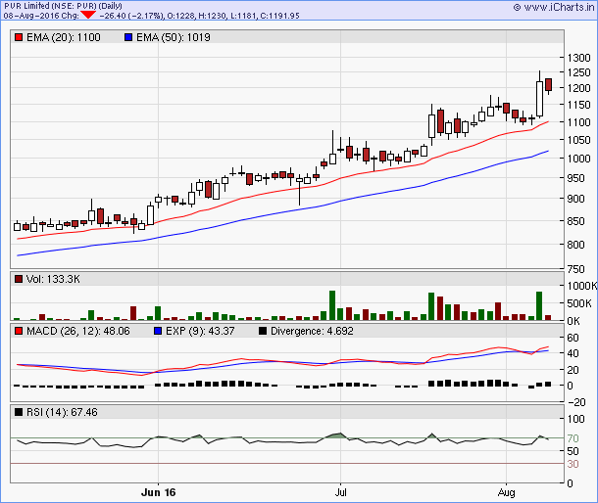
Task: Click the chart title 'PVR Limited (NSE: PVR) (Daily)'
Action: [x=63, y=6]
